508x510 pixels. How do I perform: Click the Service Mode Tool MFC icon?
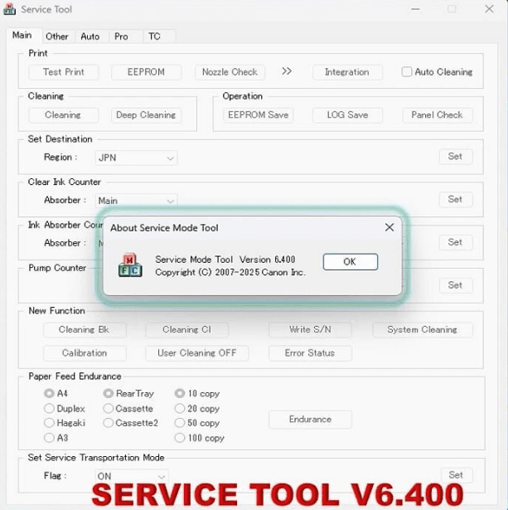coord(130,265)
